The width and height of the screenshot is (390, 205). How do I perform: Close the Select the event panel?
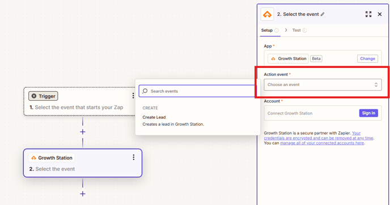point(380,14)
